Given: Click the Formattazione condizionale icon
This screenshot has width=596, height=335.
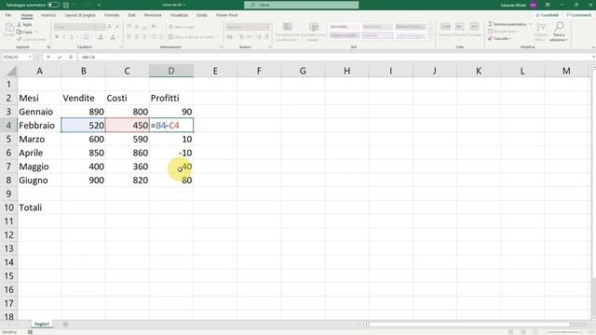Looking at the screenshot, I should (288, 27).
